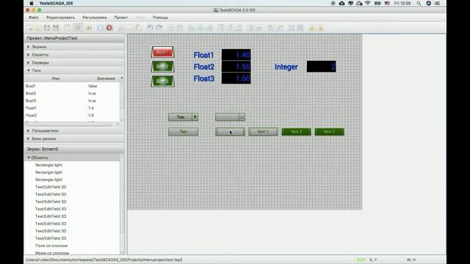Click the Integer label on canvas
The height and width of the screenshot is (264, 470).
[286, 67]
